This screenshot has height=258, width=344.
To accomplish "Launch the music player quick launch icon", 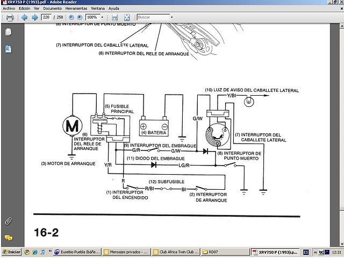I will coord(43,252).
